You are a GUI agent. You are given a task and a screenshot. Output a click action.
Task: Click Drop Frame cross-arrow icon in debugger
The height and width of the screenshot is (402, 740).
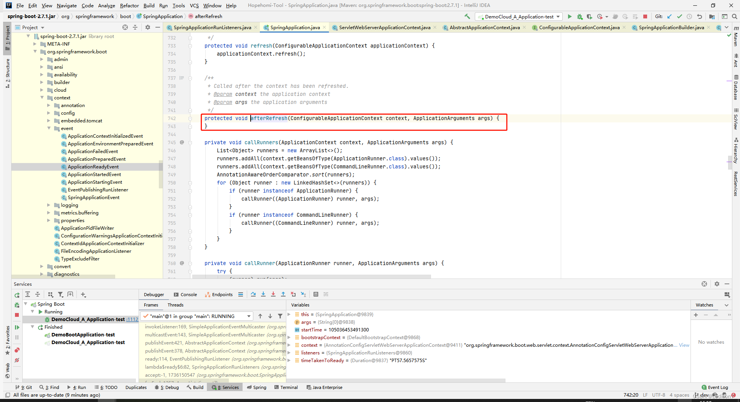[293, 294]
